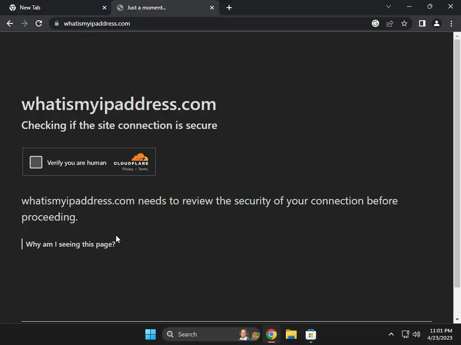Click the forward navigation arrow
This screenshot has height=345, width=461.
[x=24, y=23]
